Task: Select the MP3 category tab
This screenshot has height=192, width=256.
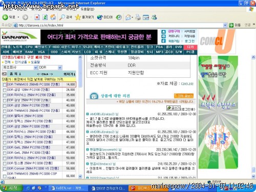Action: click(x=159, y=52)
